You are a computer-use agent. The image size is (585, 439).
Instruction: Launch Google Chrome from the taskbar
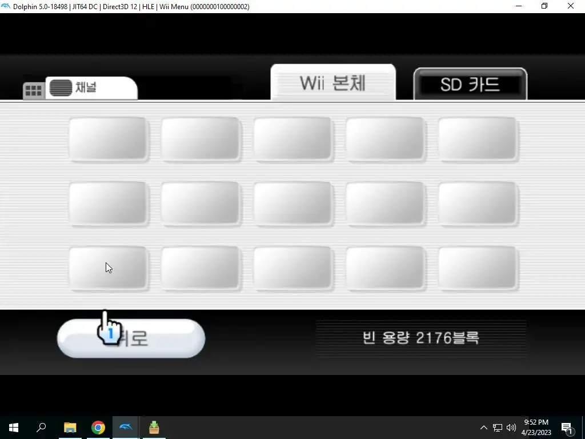[98, 428]
